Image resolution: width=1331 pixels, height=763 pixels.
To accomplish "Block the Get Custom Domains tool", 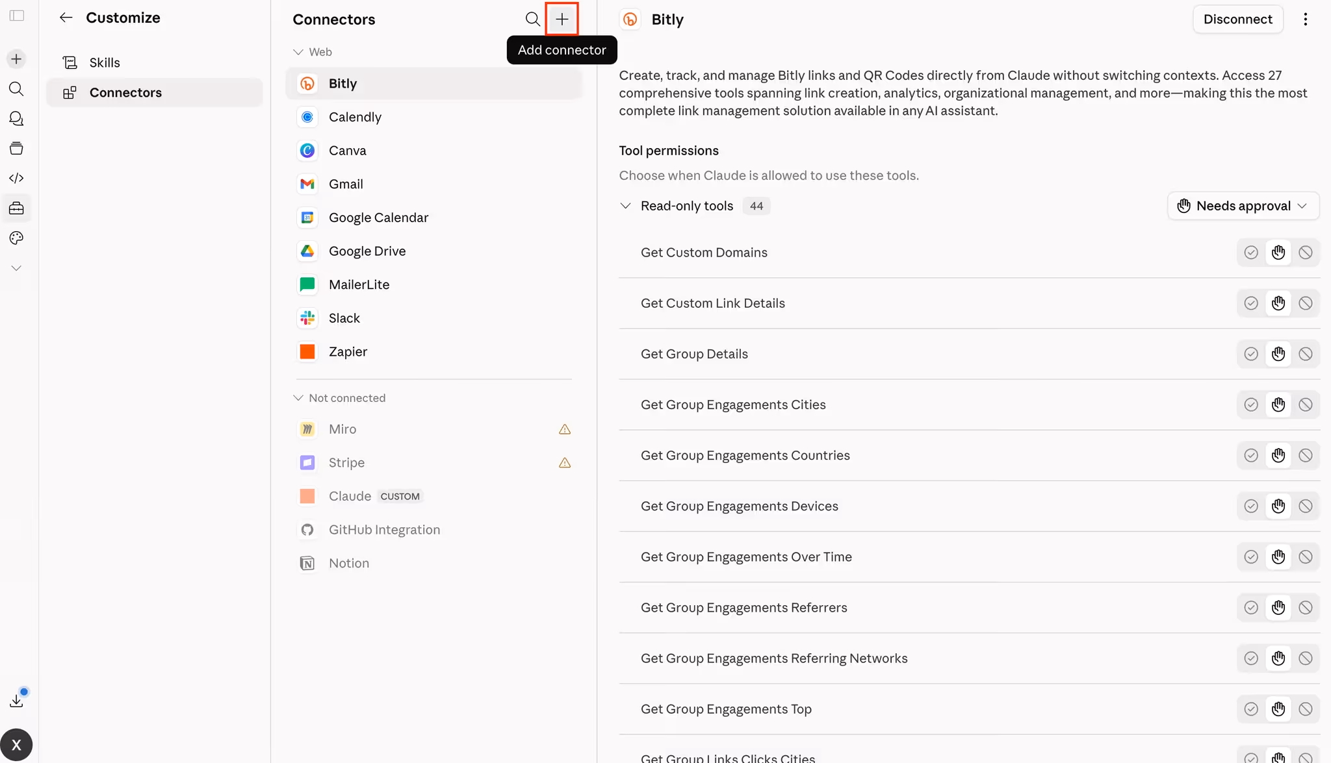I will 1306,253.
